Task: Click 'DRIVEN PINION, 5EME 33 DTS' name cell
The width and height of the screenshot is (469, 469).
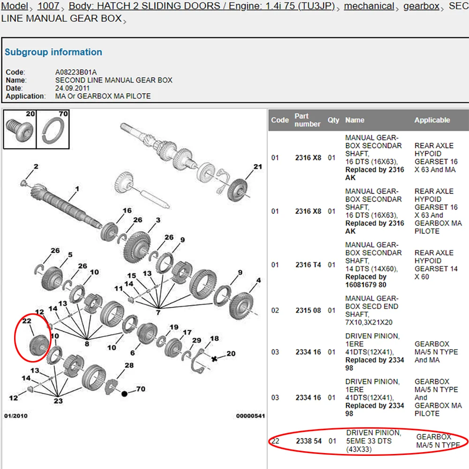Action: (x=374, y=441)
